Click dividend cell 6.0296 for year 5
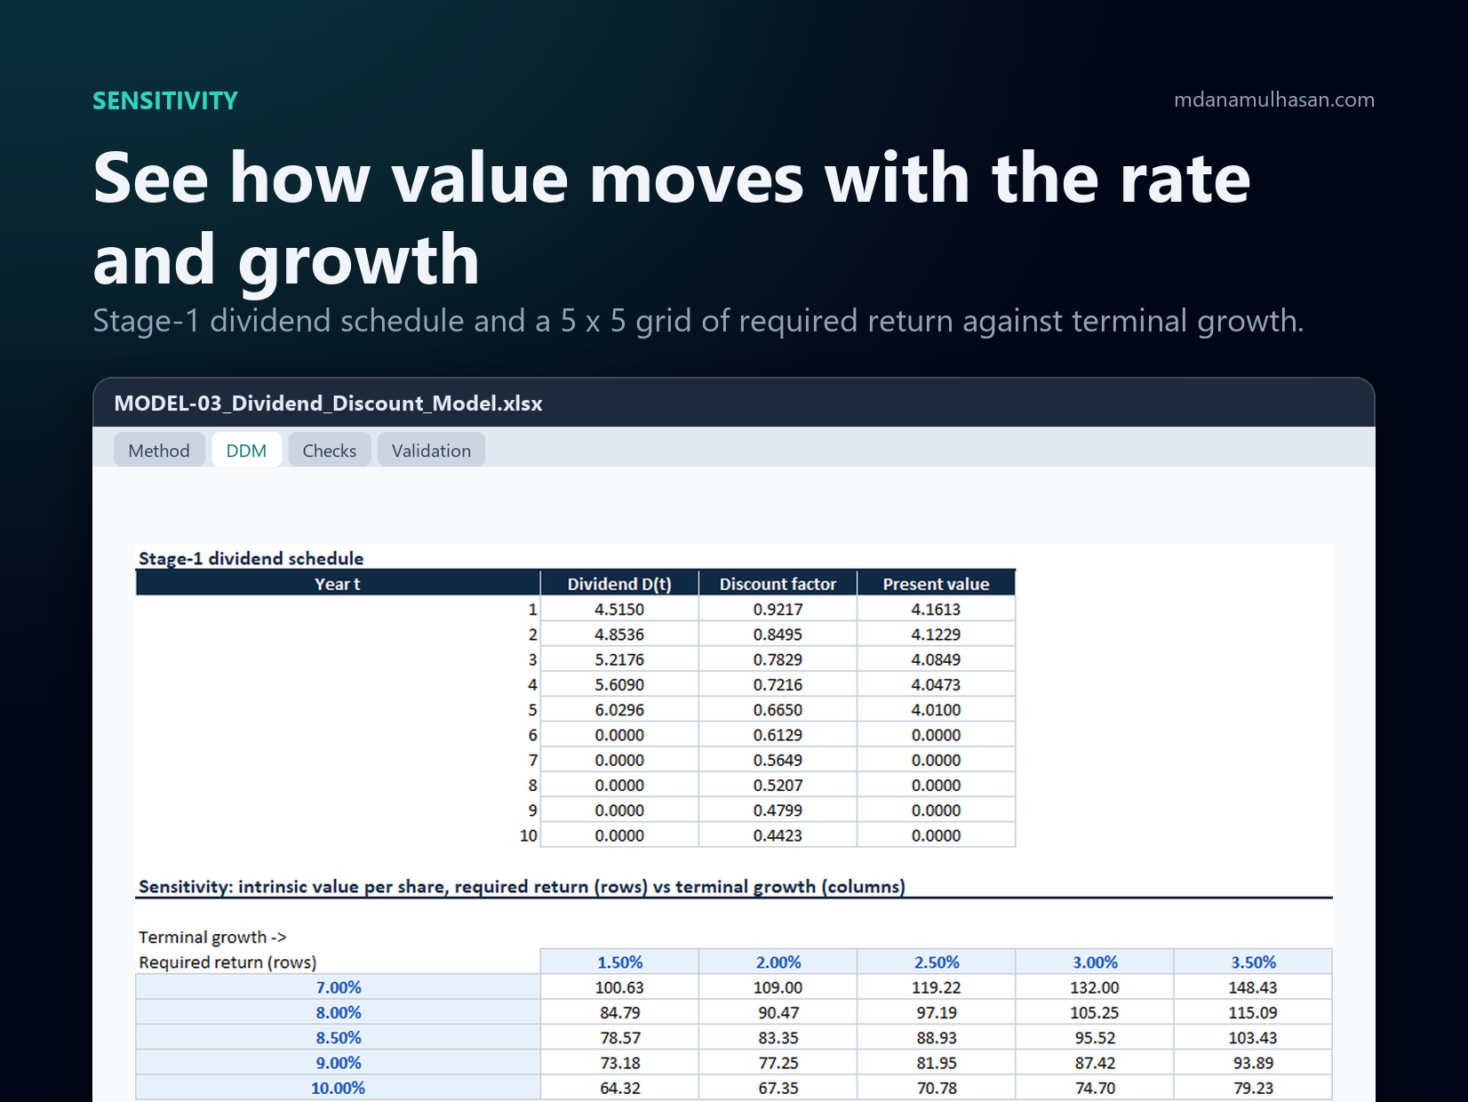 tap(619, 710)
